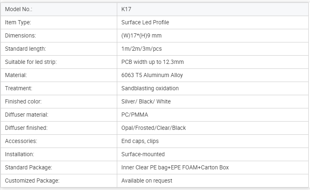Click the Surface-mounted installation value
This screenshot has width=310, height=190.
pos(143,154)
